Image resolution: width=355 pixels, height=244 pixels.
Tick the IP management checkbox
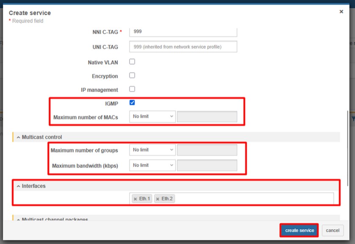pyautogui.click(x=132, y=89)
